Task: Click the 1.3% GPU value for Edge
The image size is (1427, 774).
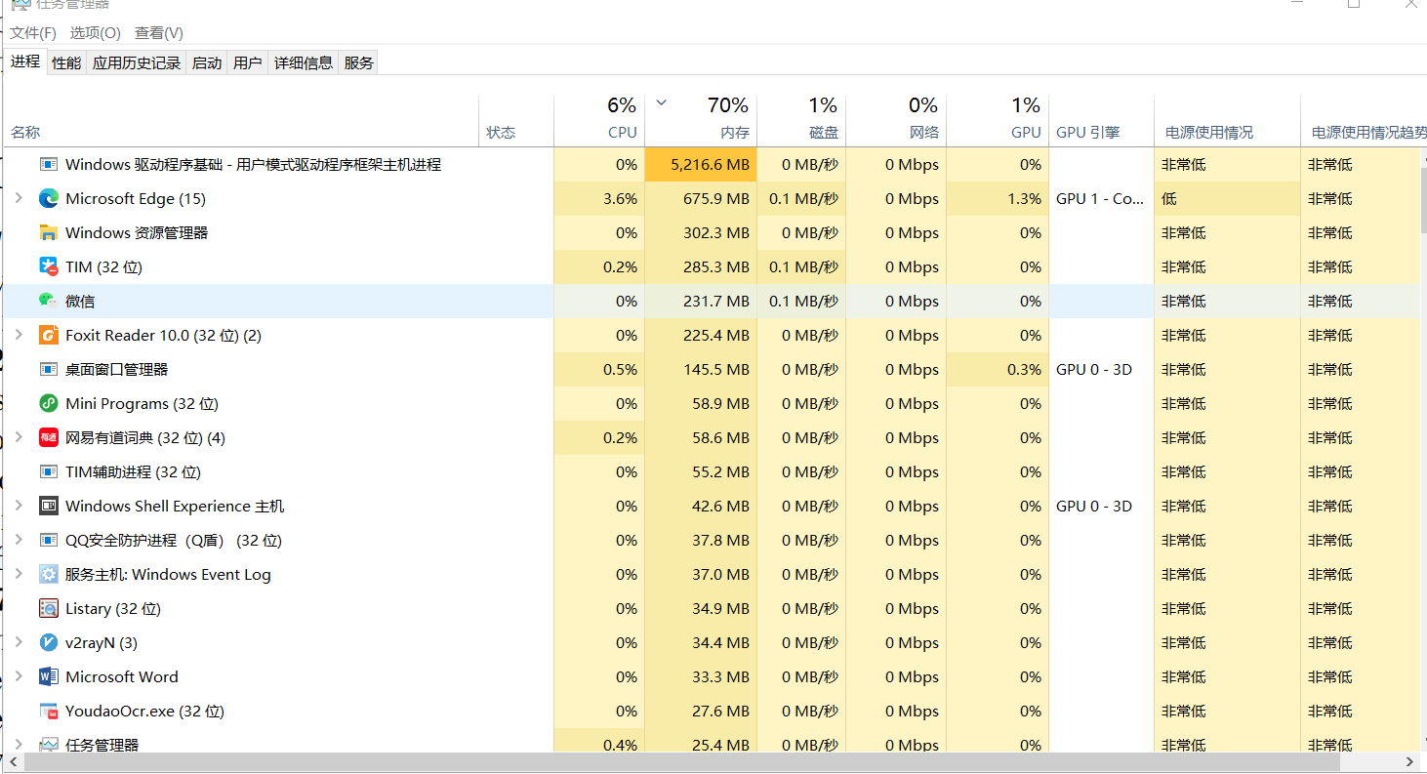Action: [x=1024, y=198]
